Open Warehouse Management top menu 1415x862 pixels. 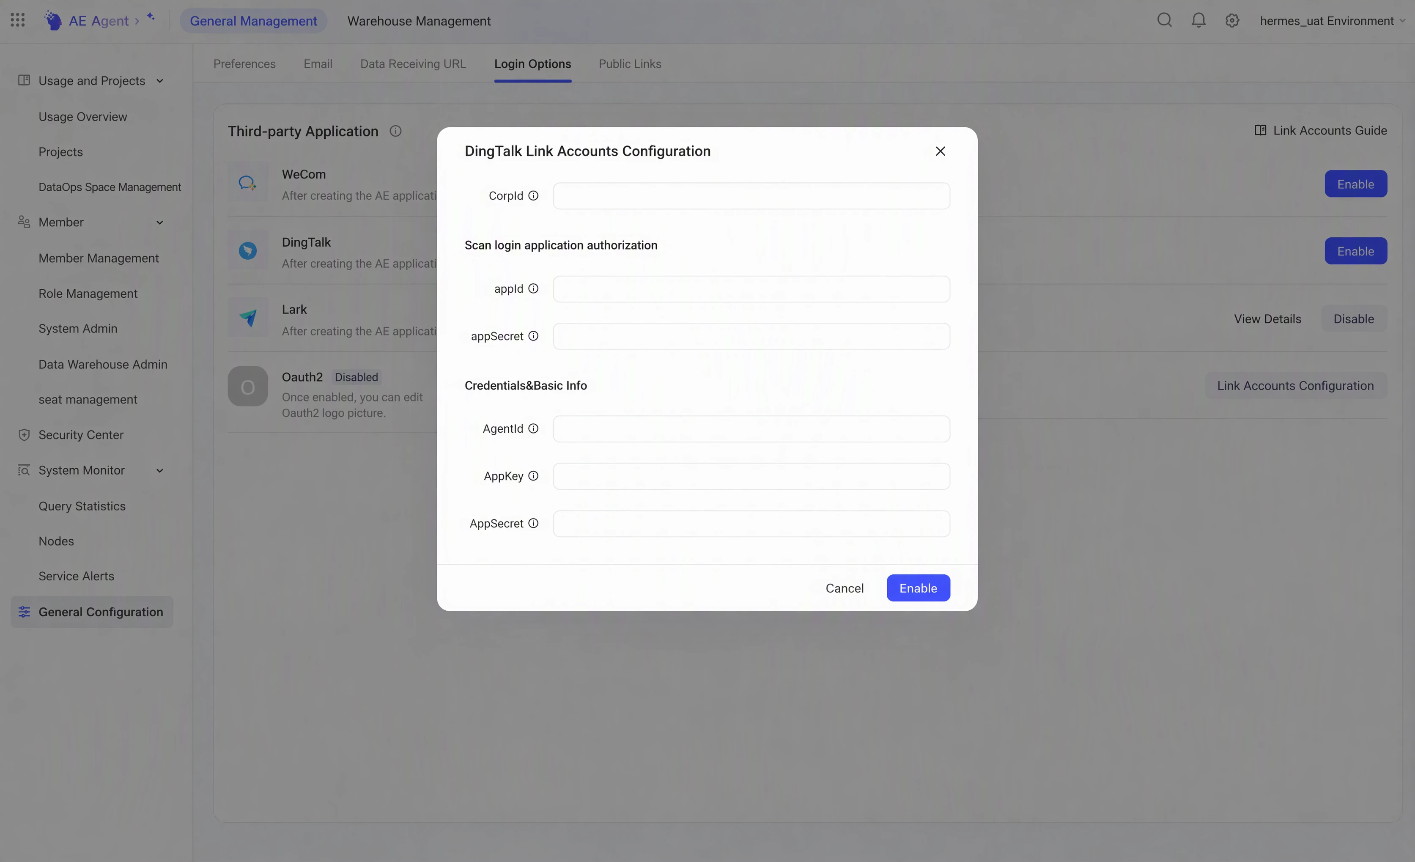(419, 21)
